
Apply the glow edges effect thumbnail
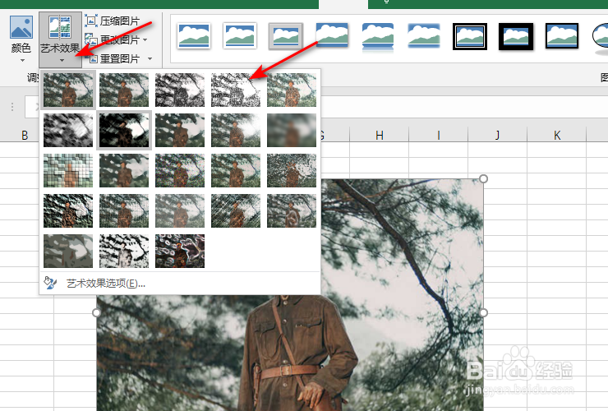[x=180, y=251]
